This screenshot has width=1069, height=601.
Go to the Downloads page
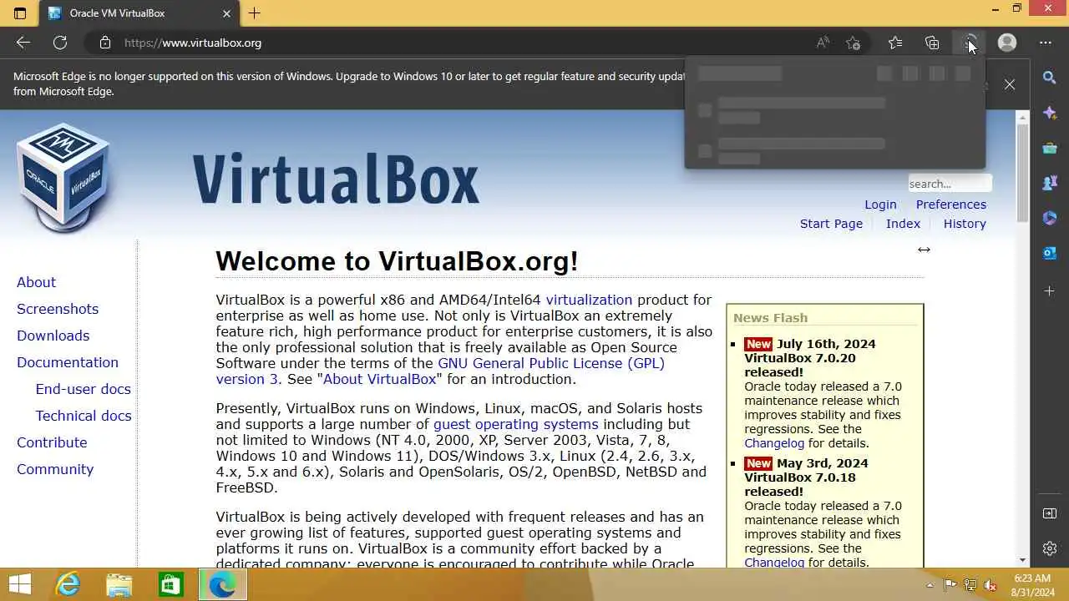(53, 336)
